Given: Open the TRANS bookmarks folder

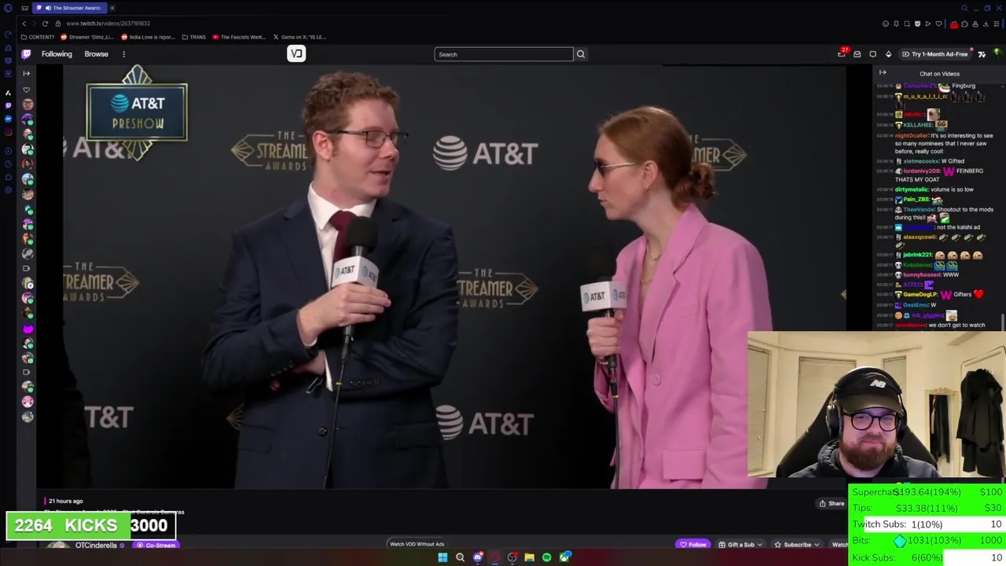Looking at the screenshot, I should (x=193, y=37).
